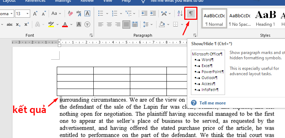This screenshot has width=285, height=138.
Task: Apply the yellow Text Highlight Color
Action: (x=51, y=24)
